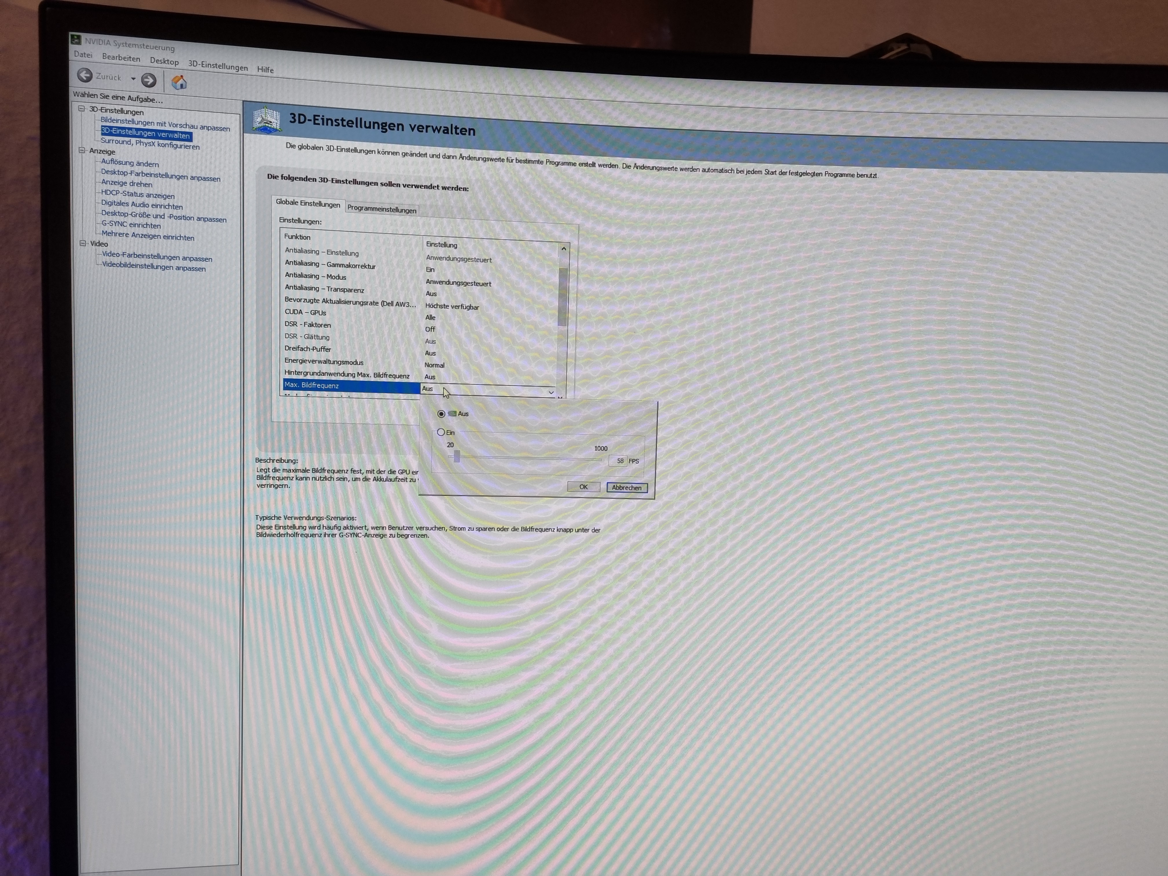Open the Desktop menu

point(164,61)
